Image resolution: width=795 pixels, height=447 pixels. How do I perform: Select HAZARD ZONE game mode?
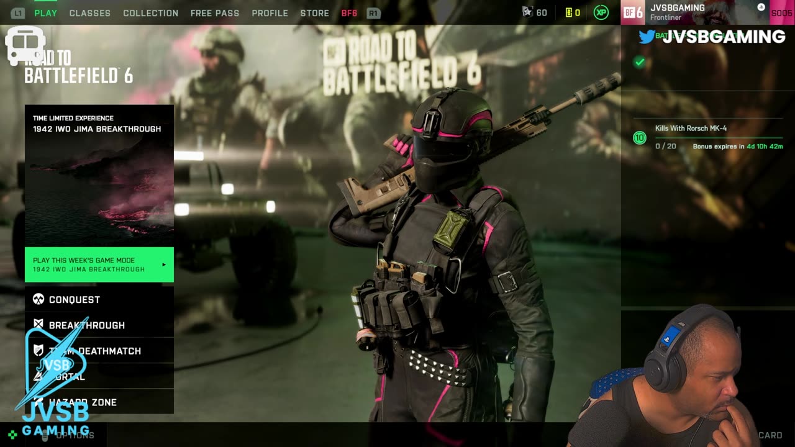[99, 402]
